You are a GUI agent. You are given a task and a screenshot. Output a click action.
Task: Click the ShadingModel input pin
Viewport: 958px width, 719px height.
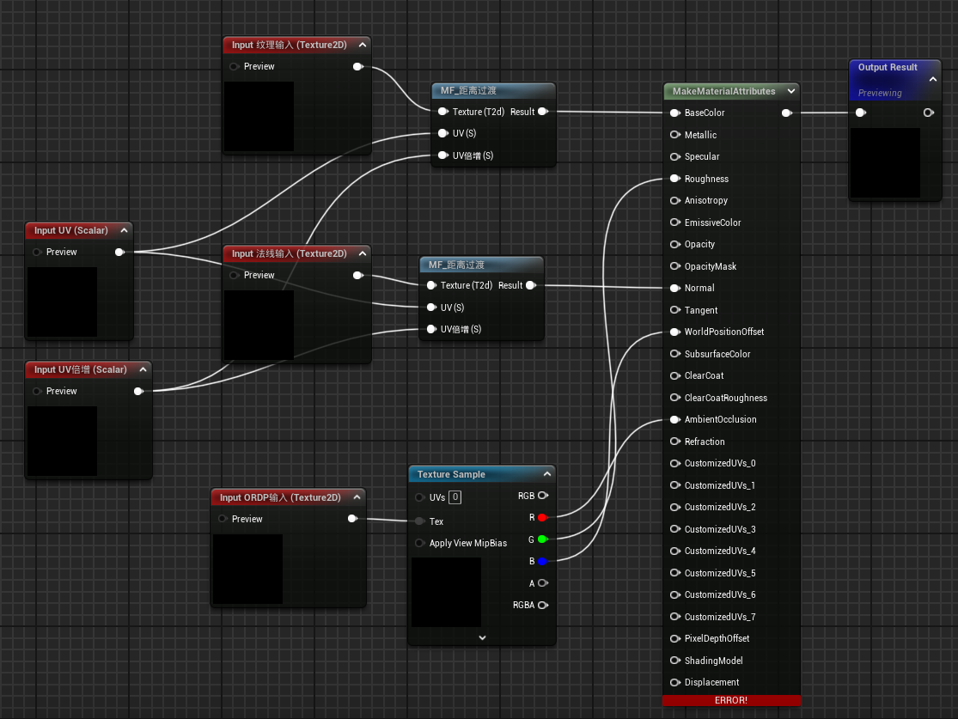click(x=675, y=661)
